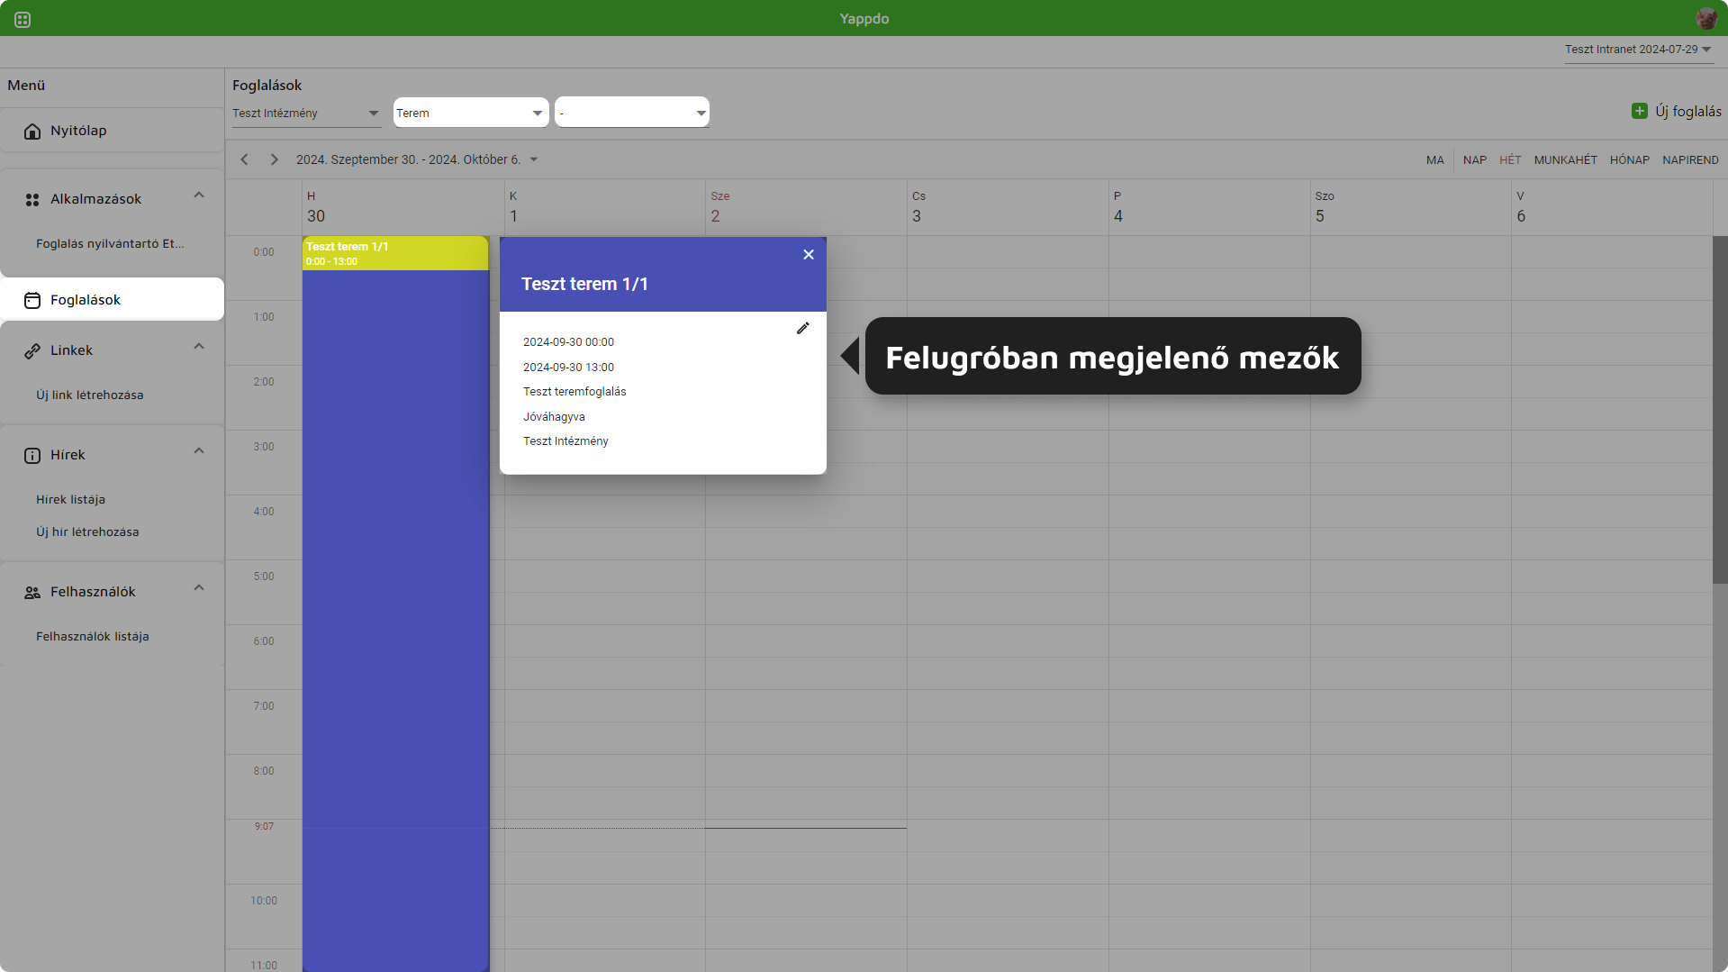Open the dash value filter dropdown
The image size is (1728, 972).
pyautogui.click(x=632, y=113)
